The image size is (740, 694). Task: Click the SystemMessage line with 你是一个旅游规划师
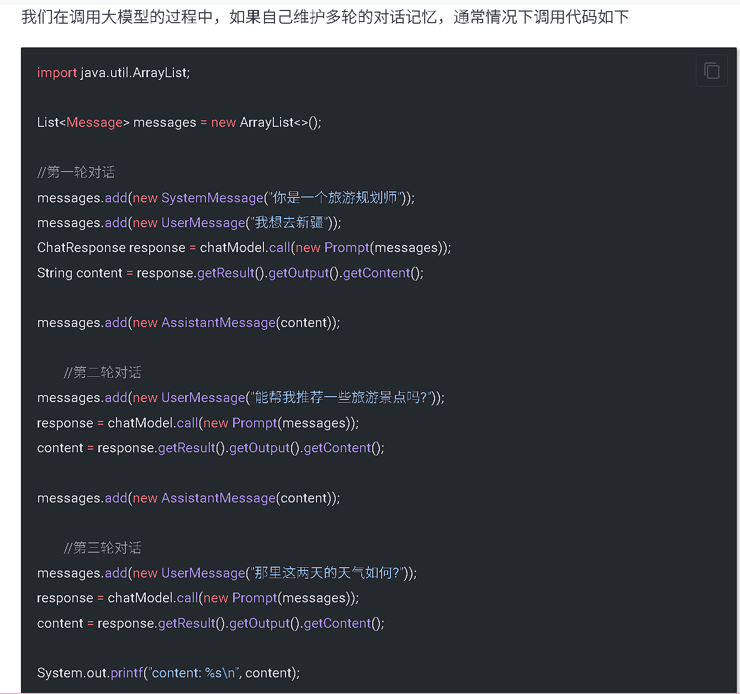pos(226,197)
